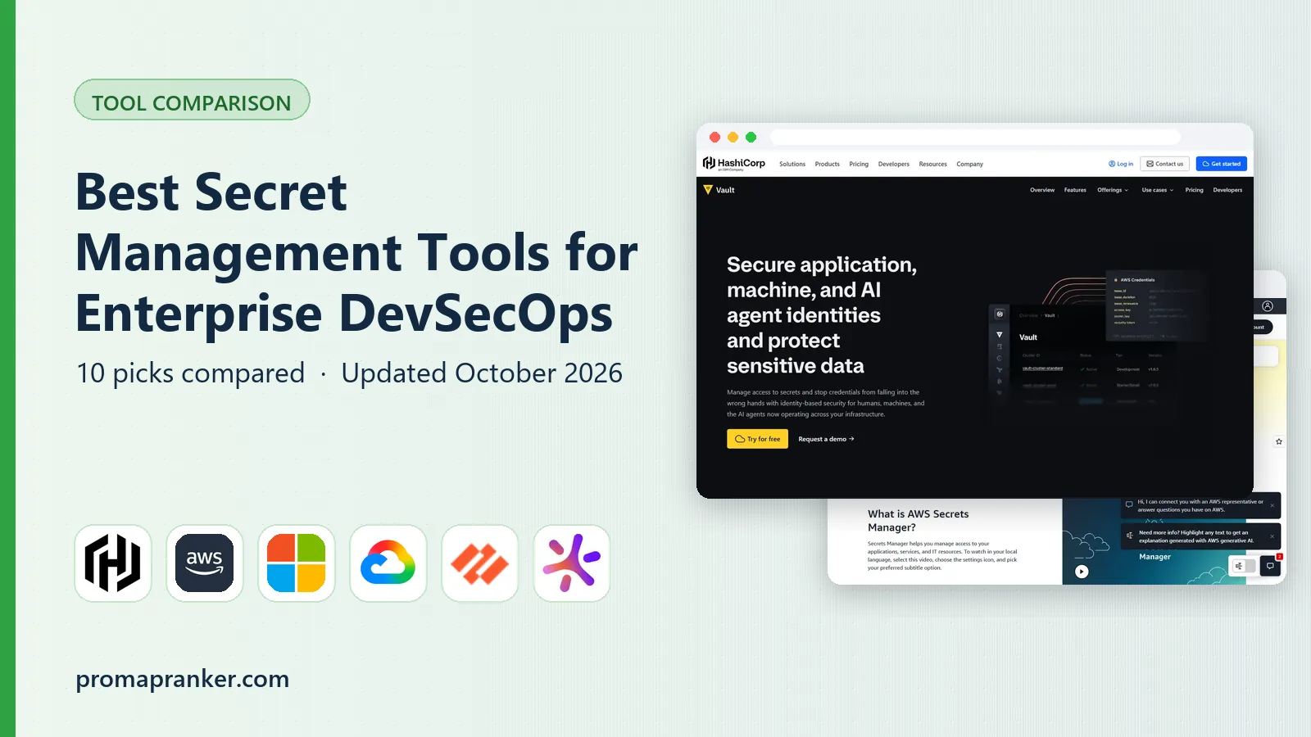Click the Vault triangle icon in the product sidebar

[1000, 335]
